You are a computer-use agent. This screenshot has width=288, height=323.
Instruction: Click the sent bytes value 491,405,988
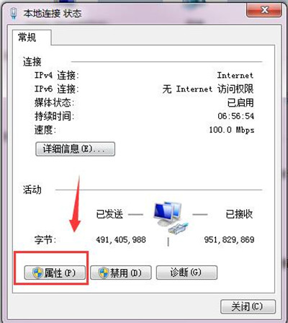pyautogui.click(x=121, y=240)
